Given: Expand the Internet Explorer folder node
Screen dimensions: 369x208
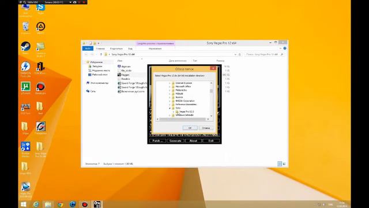Looking at the screenshot, I should pos(170,83).
